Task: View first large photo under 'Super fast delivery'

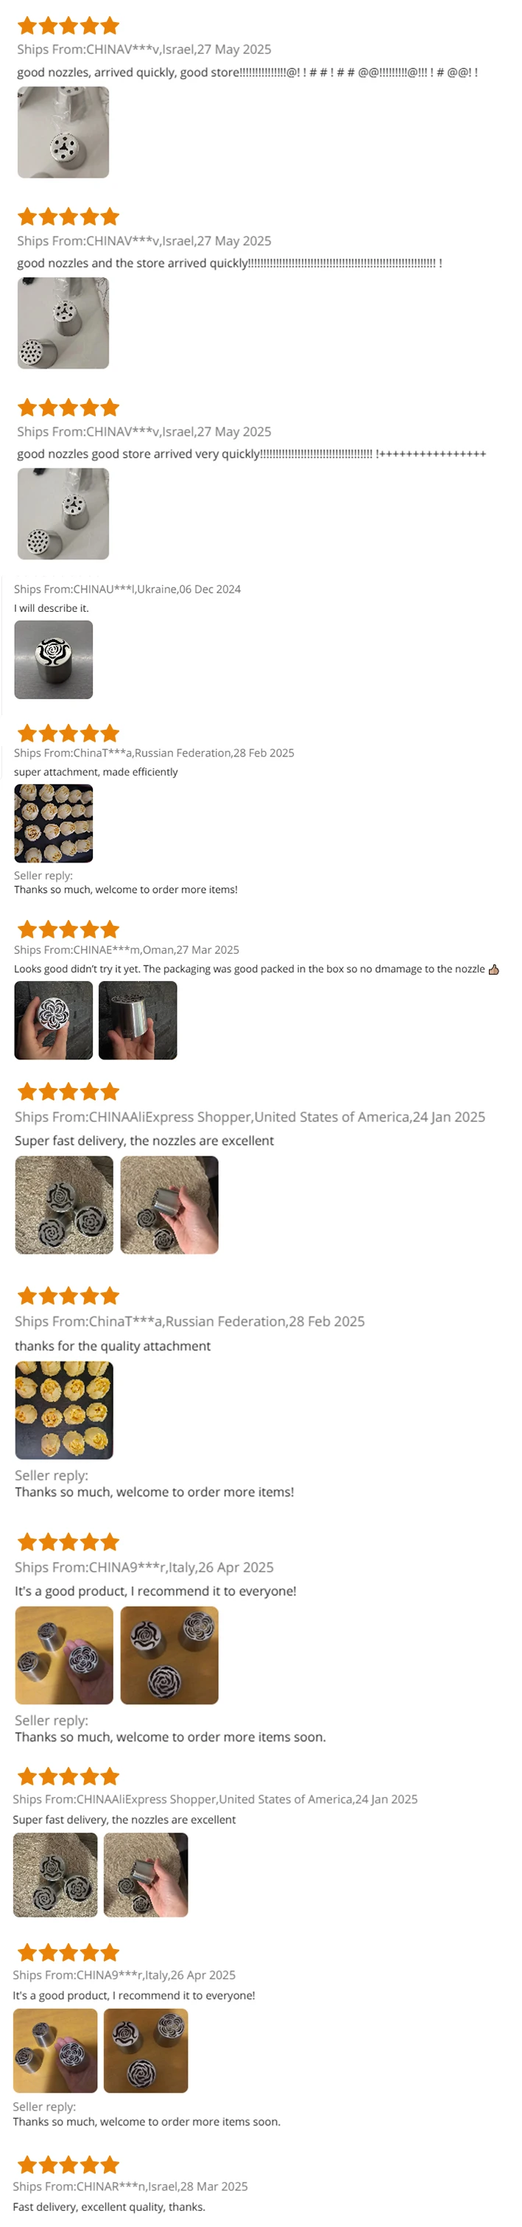Action: [64, 1205]
